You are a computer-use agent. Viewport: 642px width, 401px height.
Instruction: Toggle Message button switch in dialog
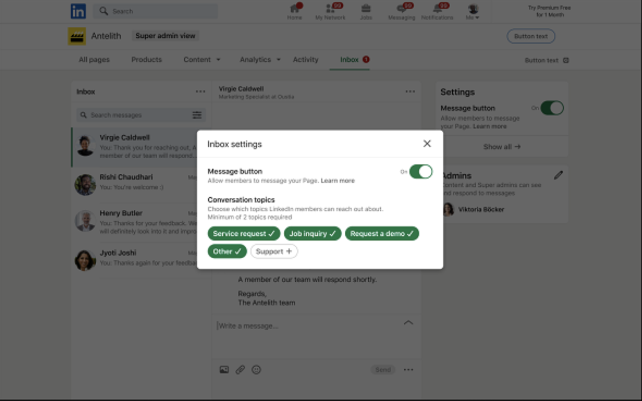[421, 172]
